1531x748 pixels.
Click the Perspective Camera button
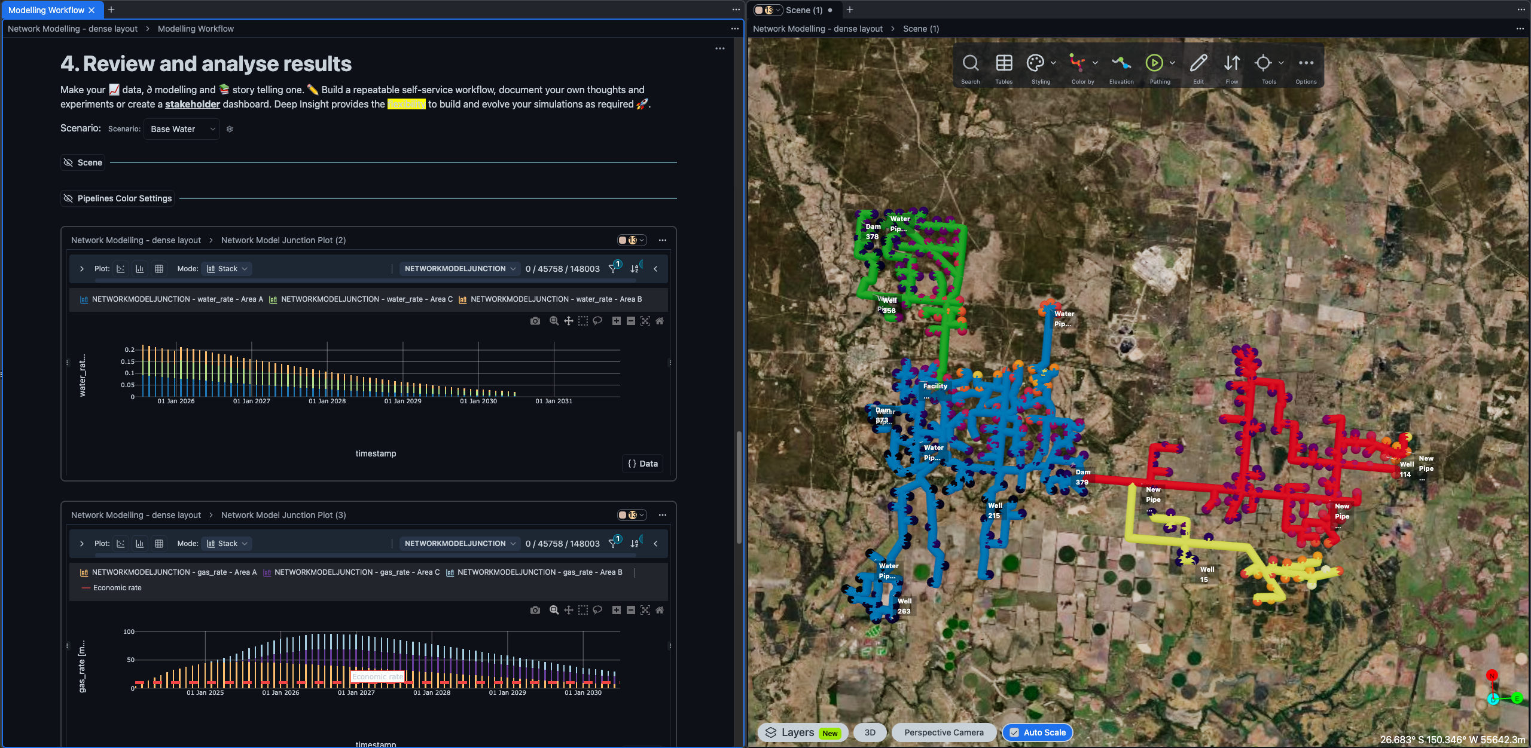[943, 732]
